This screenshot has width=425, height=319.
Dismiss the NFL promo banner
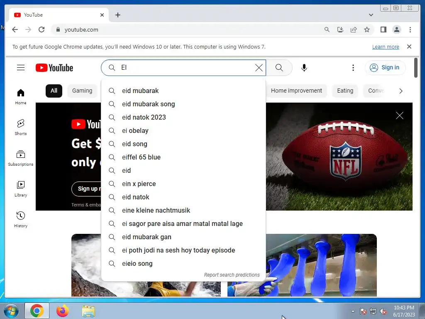(x=399, y=115)
